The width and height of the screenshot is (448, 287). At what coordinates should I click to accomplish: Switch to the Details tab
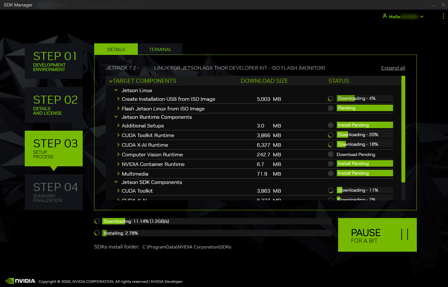coord(116,49)
